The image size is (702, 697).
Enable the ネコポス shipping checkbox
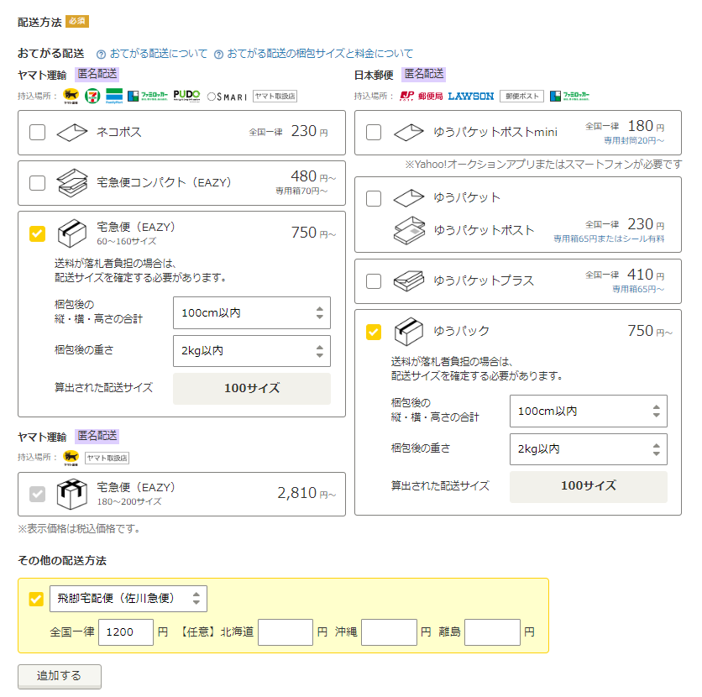[x=37, y=132]
